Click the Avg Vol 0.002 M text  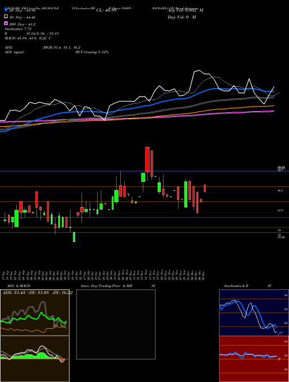186,10
